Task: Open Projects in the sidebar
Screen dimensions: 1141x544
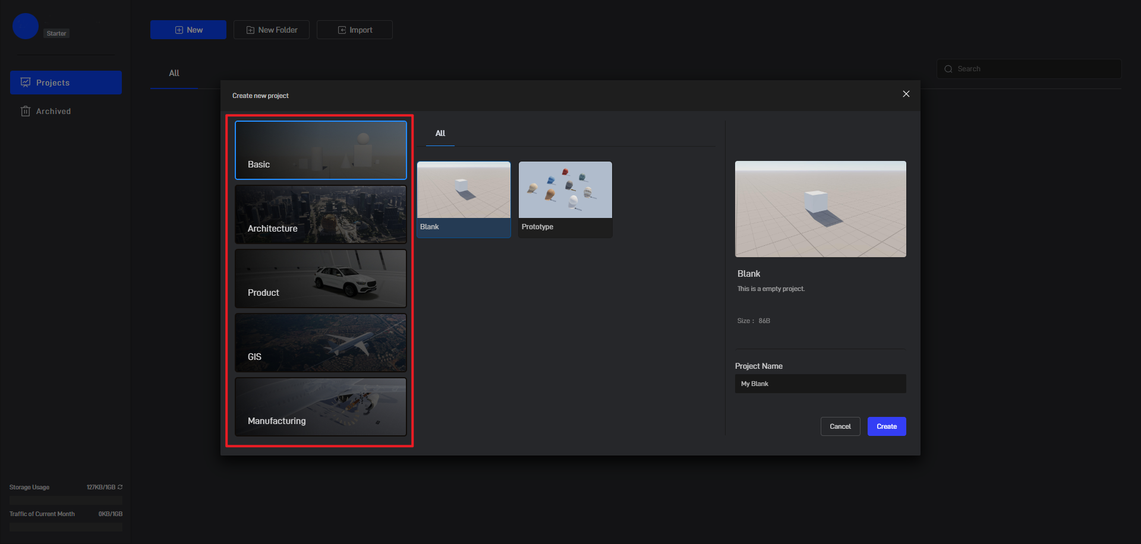Action: tap(66, 83)
